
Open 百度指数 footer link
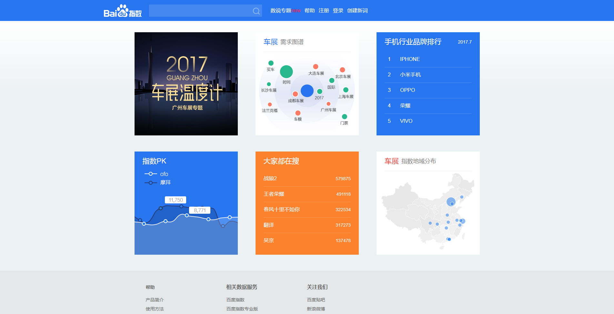tap(235, 300)
